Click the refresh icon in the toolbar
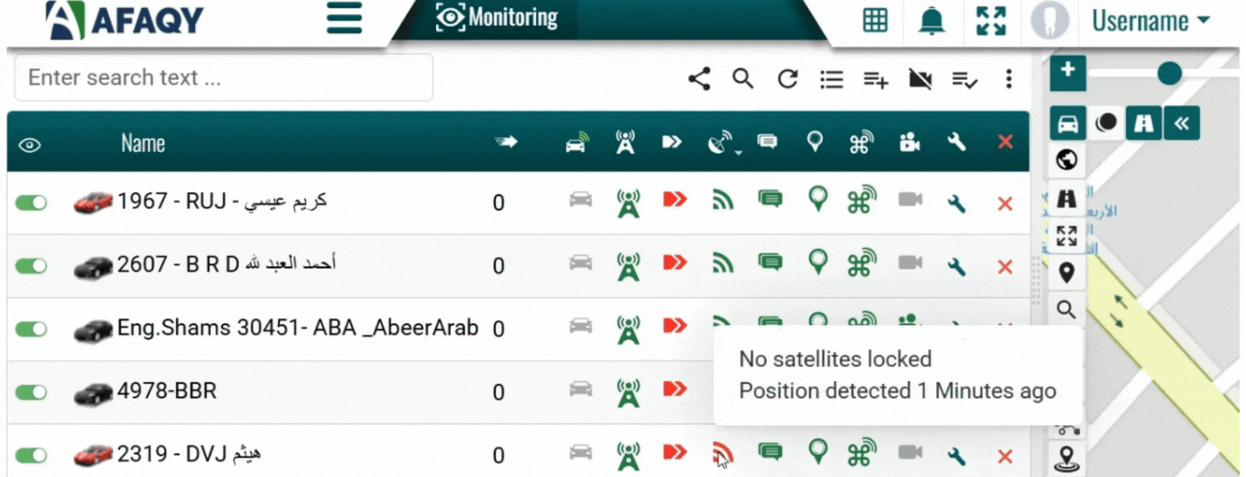The height and width of the screenshot is (477, 1246). [x=788, y=79]
